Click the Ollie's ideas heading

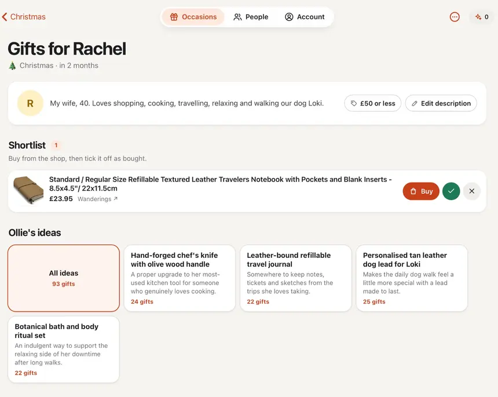tap(35, 232)
